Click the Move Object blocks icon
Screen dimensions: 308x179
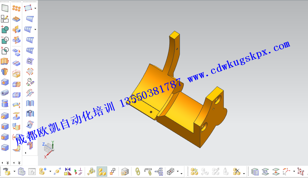pos(16,53)
